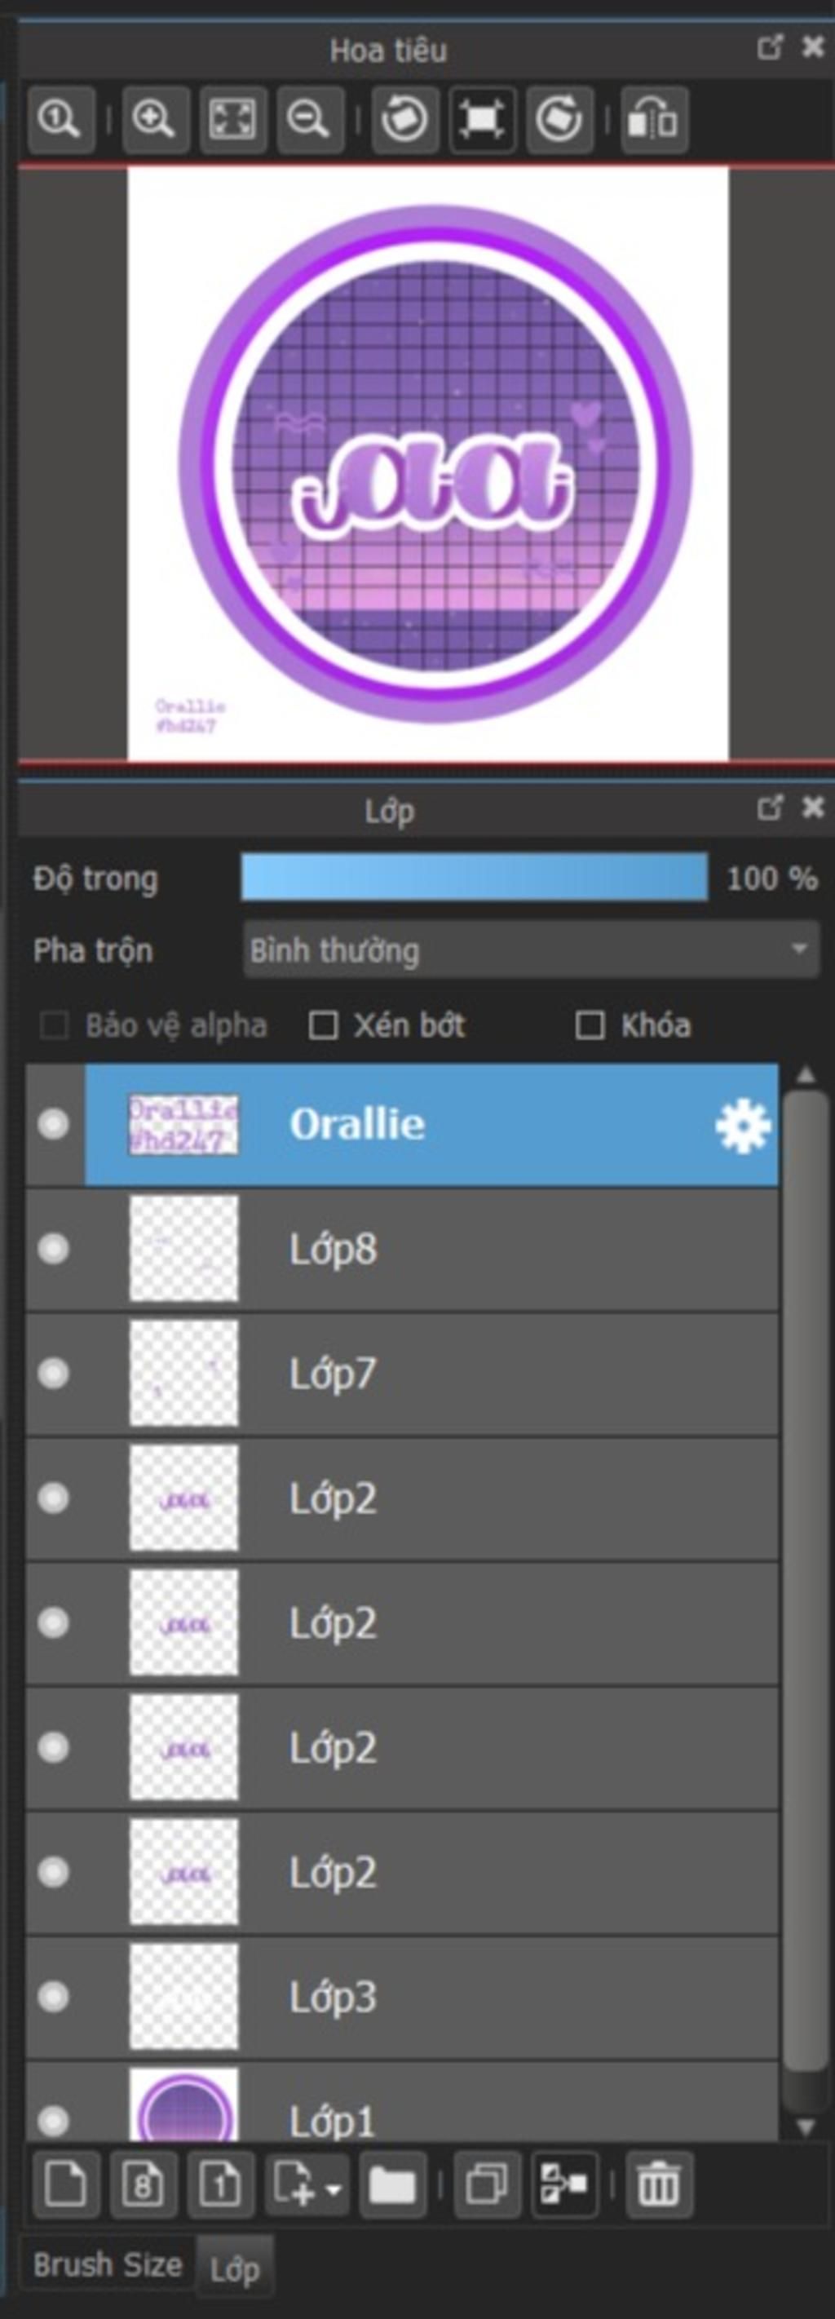Rotate canvas view counterclockwise

(x=404, y=119)
